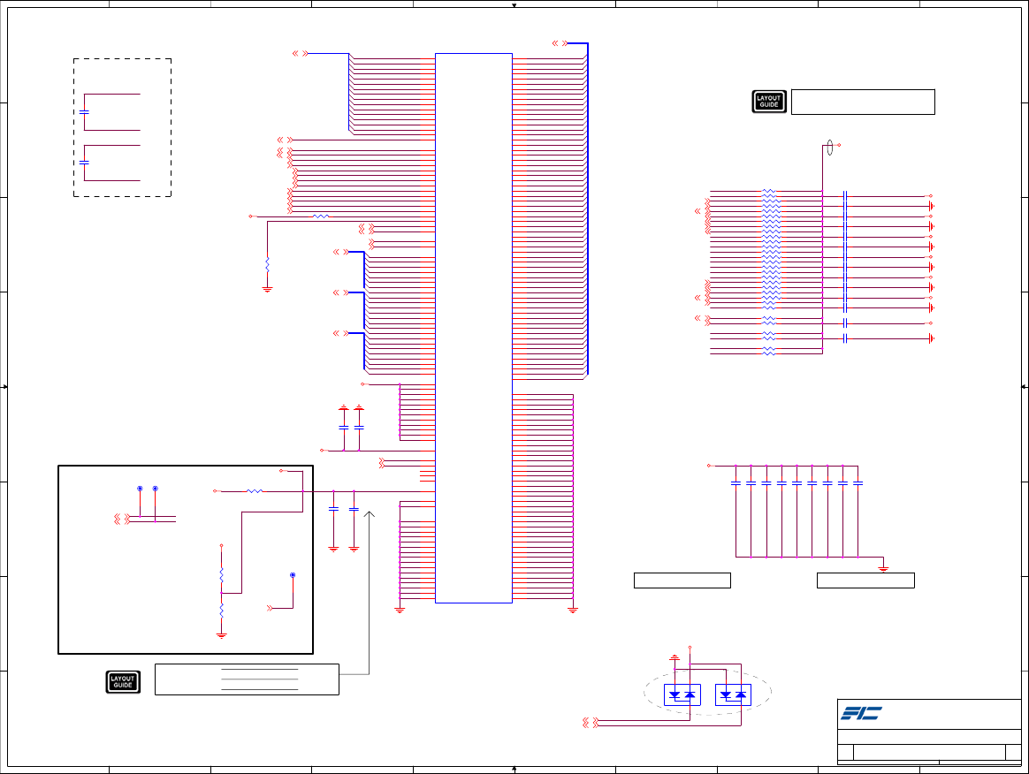Select ground symbol of the decoupling capacitor bank
Viewport: 1029px width, 774px height.
pyautogui.click(x=883, y=568)
